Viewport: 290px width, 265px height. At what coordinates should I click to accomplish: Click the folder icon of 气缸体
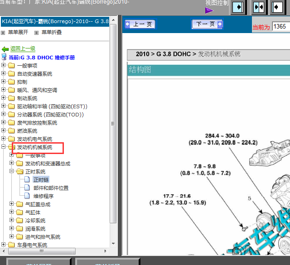coord(19,212)
